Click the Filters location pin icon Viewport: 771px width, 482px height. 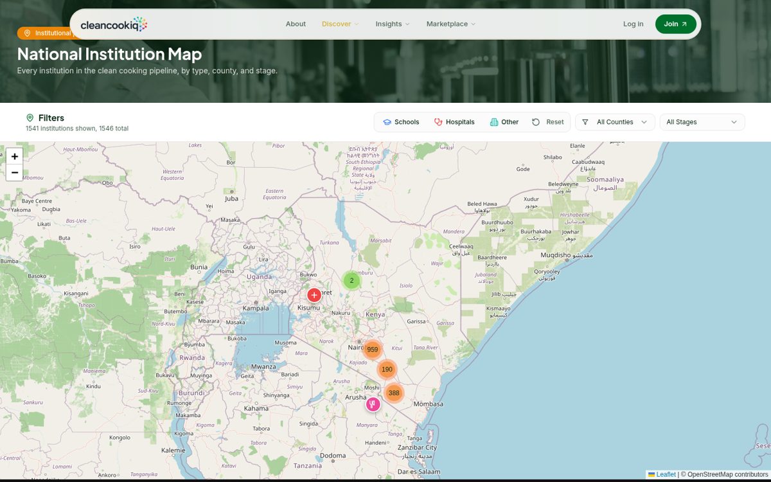pos(30,118)
